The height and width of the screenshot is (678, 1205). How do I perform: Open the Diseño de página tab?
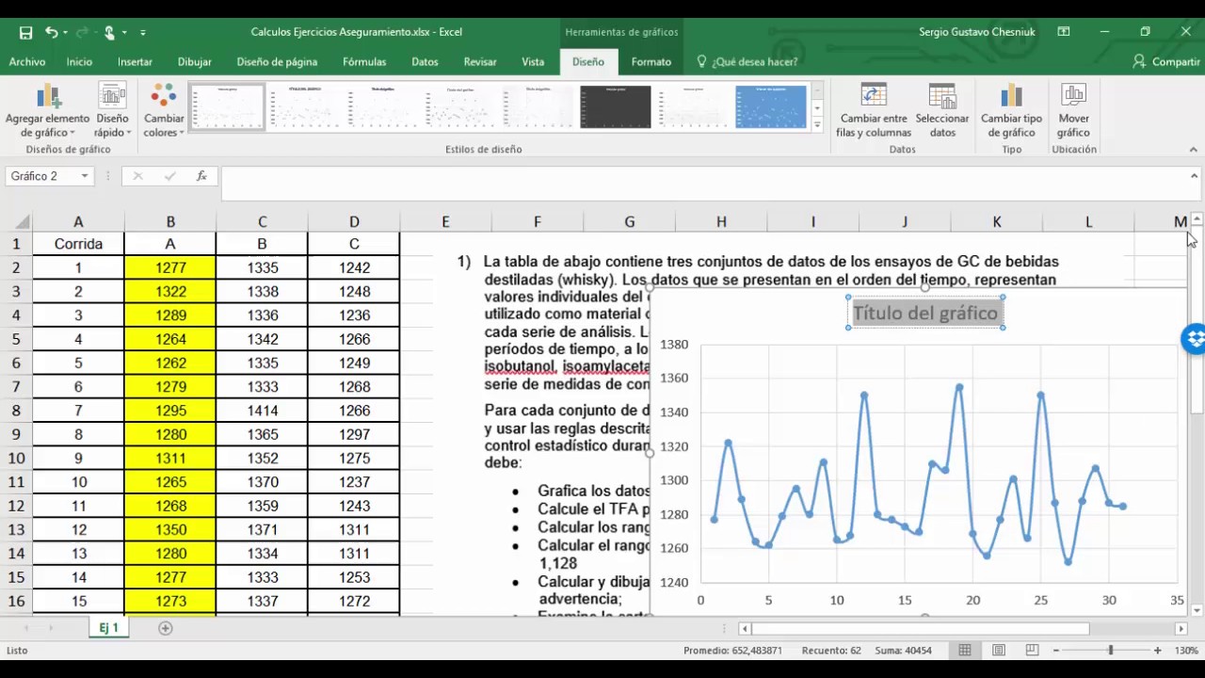[277, 61]
